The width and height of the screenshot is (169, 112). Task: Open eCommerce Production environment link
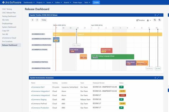pos(40,108)
